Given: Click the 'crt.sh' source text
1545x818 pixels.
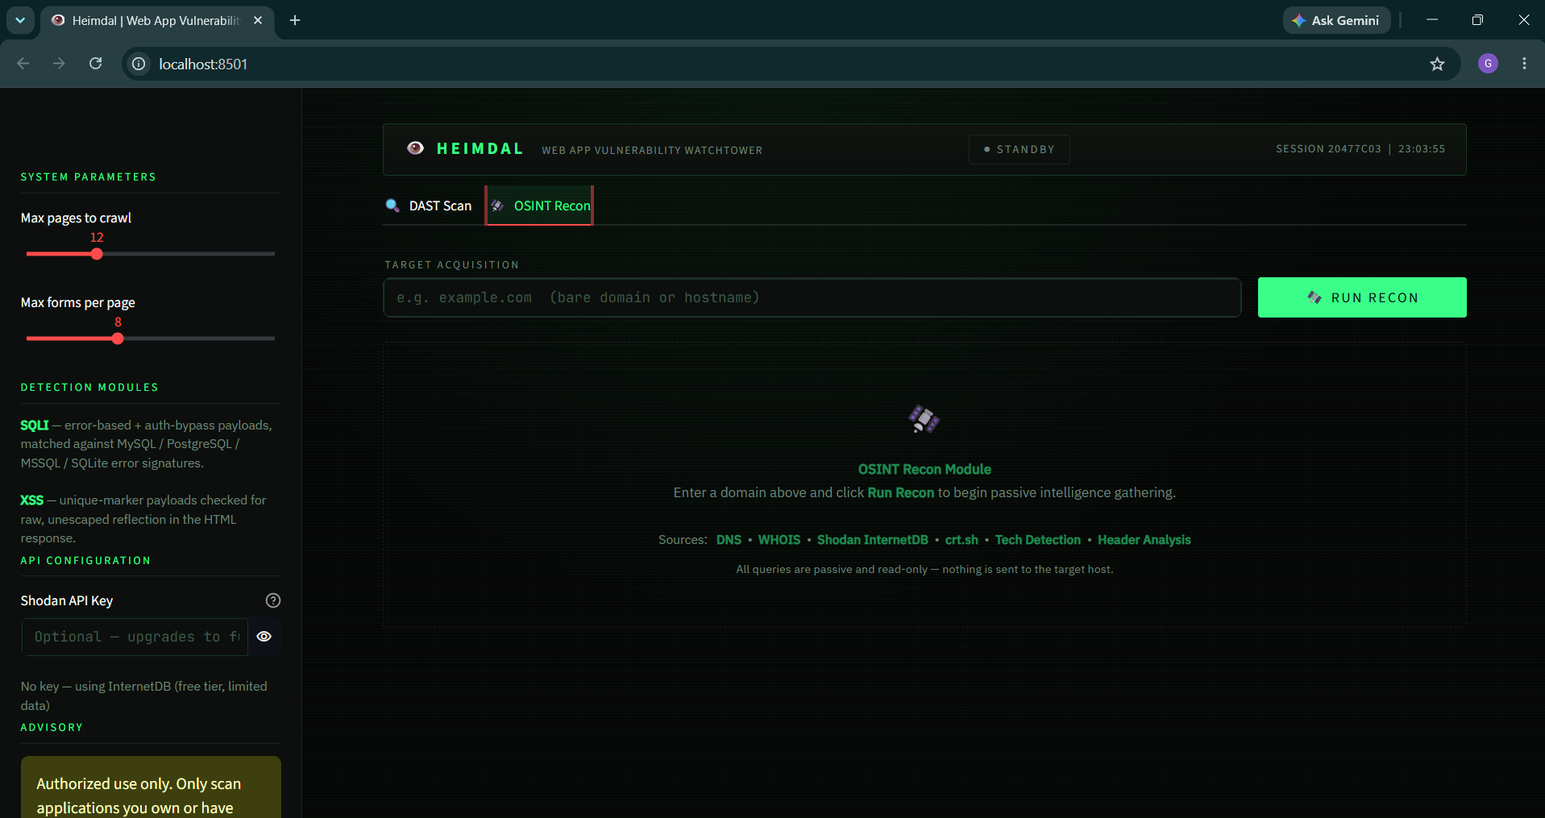Looking at the screenshot, I should [961, 540].
